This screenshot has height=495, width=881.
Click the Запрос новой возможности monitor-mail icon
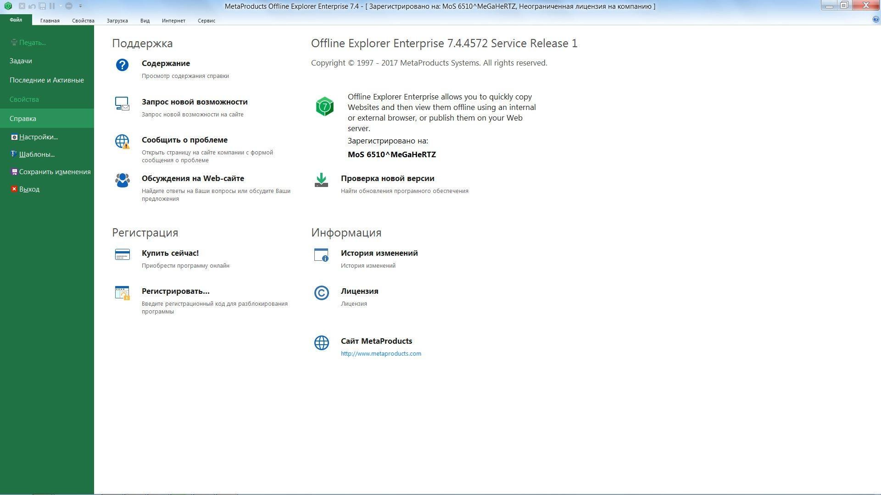pos(122,104)
